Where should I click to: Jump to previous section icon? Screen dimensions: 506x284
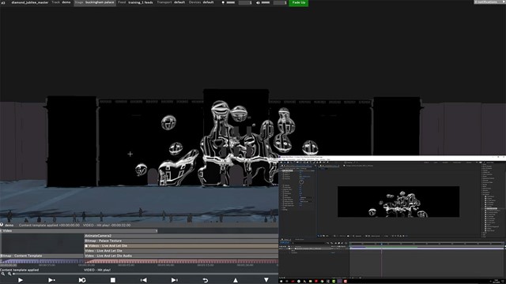(x=144, y=280)
